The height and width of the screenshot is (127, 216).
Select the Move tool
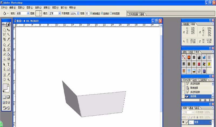coord(9,30)
